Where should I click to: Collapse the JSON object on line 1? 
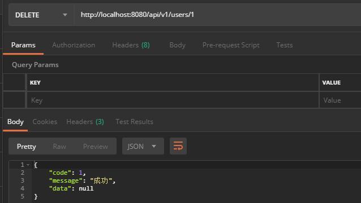click(28, 165)
